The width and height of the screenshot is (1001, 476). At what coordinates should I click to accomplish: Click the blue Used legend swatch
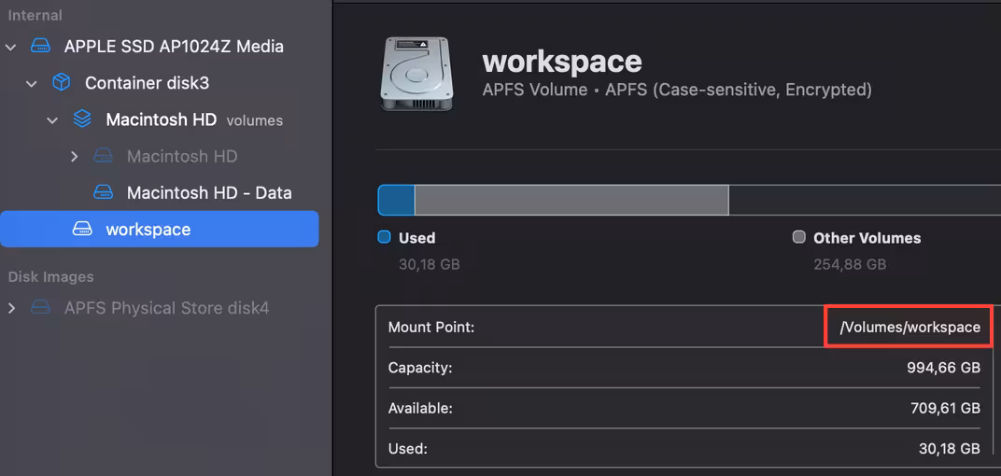pyautogui.click(x=385, y=237)
